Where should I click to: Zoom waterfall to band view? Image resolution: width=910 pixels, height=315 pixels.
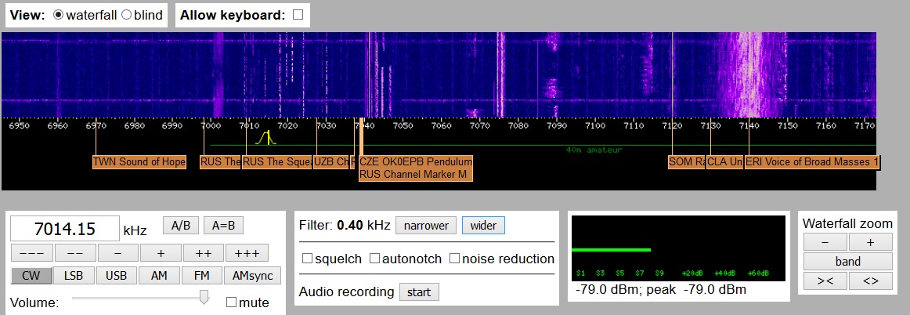click(x=847, y=262)
